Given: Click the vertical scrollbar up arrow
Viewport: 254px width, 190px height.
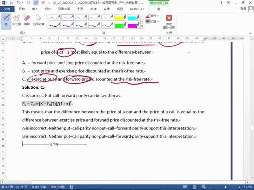Looking at the screenshot, I should coord(252,38).
